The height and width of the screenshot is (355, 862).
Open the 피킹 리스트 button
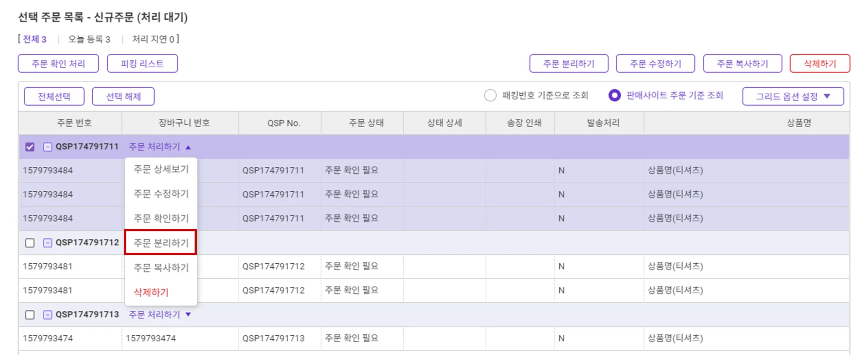point(142,64)
